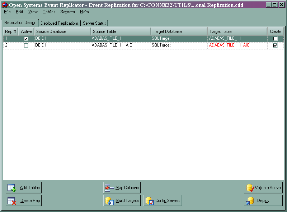The height and width of the screenshot is (212, 287).
Task: Switch to the Server Status tab
Action: point(94,23)
